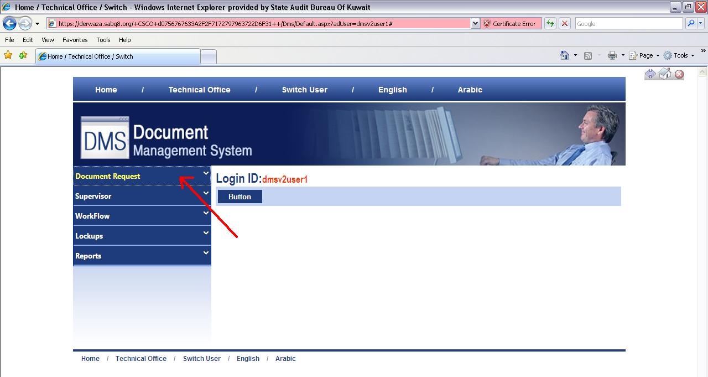Click the Add to Favorites icon
This screenshot has height=377, width=708.
click(23, 55)
